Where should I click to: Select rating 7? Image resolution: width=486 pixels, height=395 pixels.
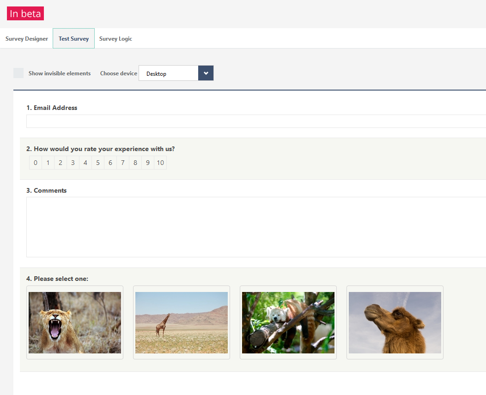(x=123, y=163)
